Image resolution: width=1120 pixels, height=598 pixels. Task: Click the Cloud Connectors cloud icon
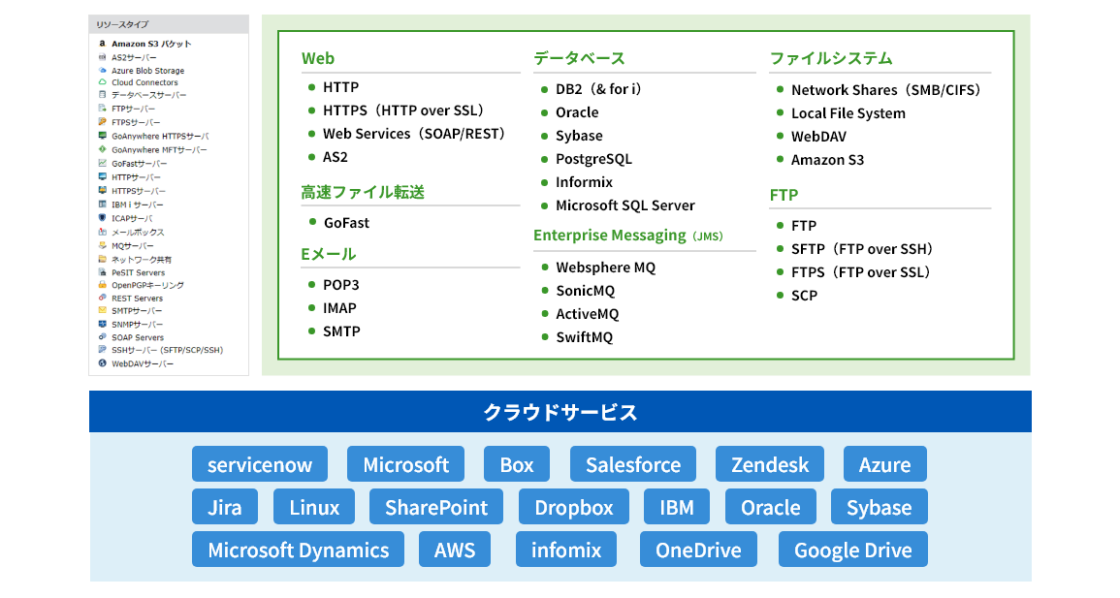click(102, 82)
